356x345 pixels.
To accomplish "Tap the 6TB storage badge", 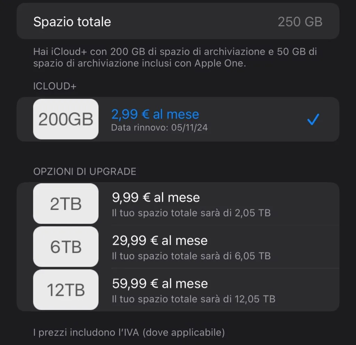I will pyautogui.click(x=66, y=247).
